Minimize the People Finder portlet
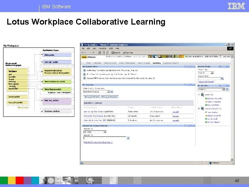 pos(220,66)
